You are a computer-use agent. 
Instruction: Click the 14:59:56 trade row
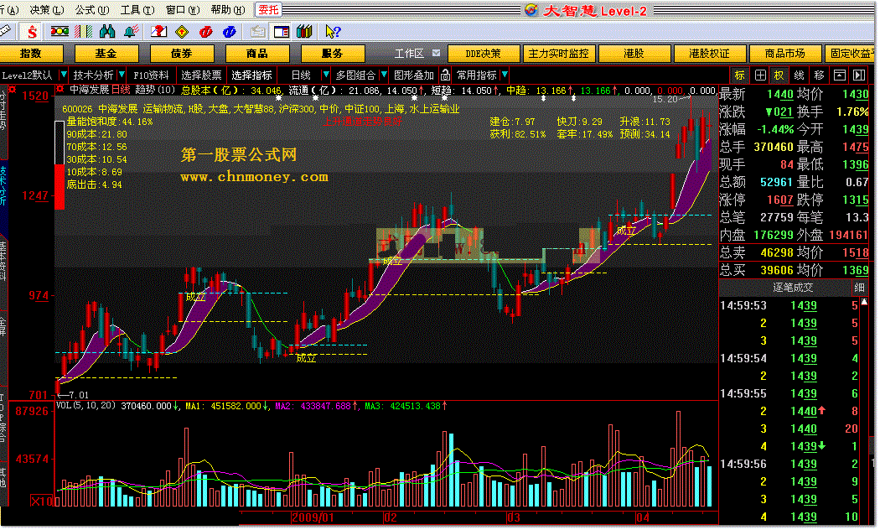[790, 465]
